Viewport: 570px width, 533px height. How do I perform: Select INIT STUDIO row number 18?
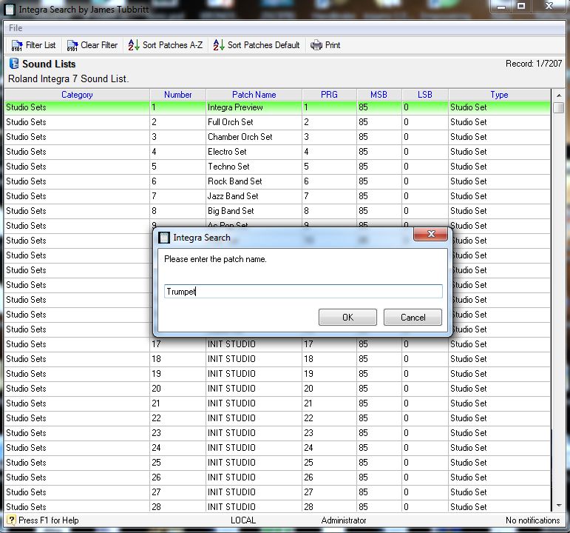click(x=277, y=359)
